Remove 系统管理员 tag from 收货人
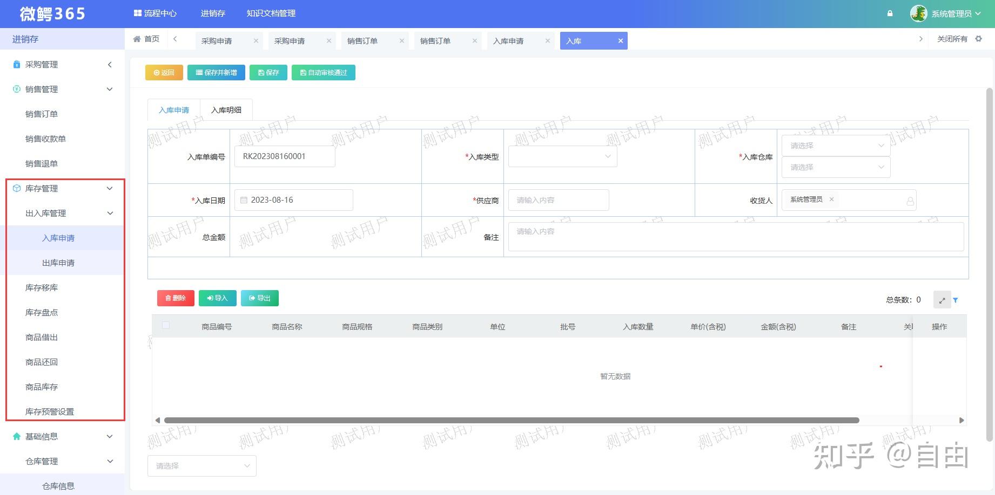 coord(831,200)
